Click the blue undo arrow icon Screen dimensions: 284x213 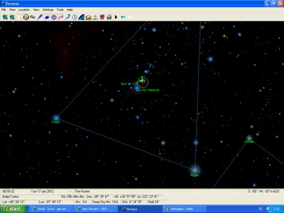[x=123, y=17]
